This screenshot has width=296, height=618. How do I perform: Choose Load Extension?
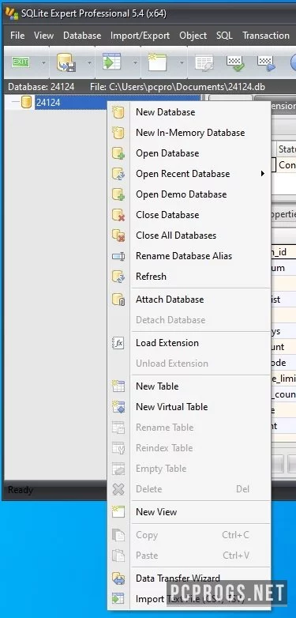pos(189,342)
